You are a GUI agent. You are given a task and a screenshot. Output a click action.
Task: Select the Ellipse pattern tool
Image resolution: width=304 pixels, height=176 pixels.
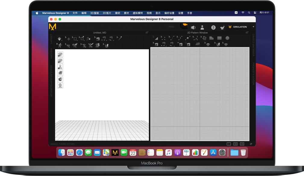(x=227, y=38)
